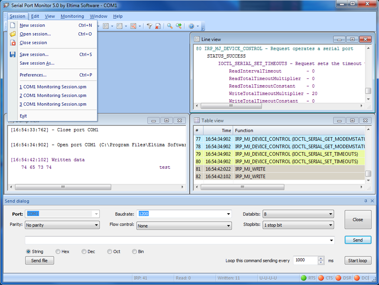Click the Save session floppy disk icon
The width and height of the screenshot is (379, 285).
coord(13,55)
